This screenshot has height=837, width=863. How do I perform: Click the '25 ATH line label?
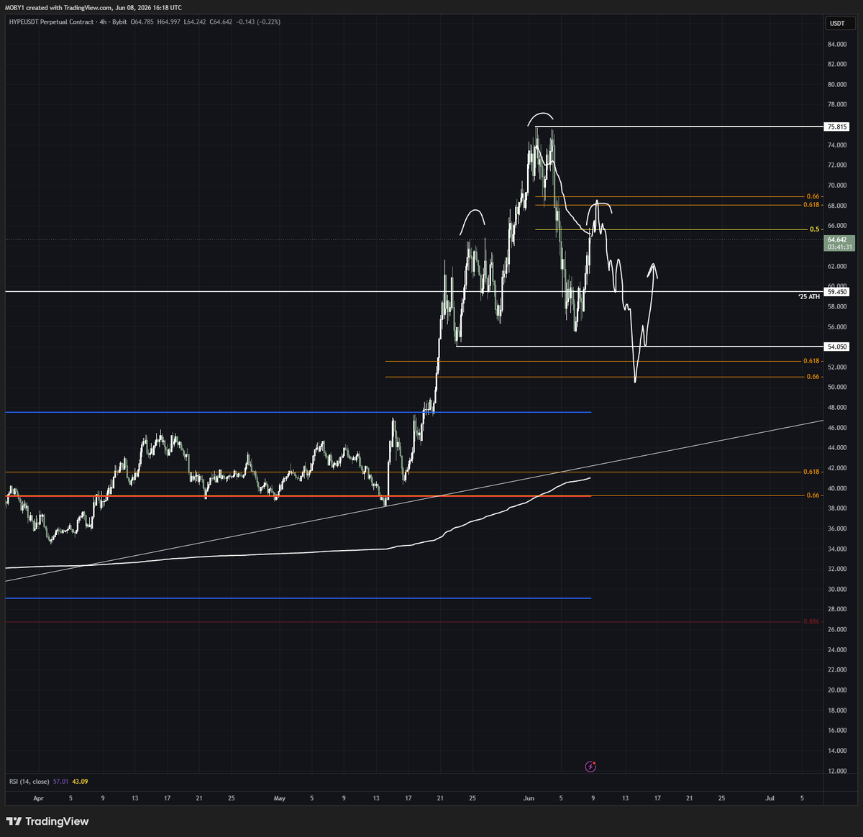coord(809,297)
